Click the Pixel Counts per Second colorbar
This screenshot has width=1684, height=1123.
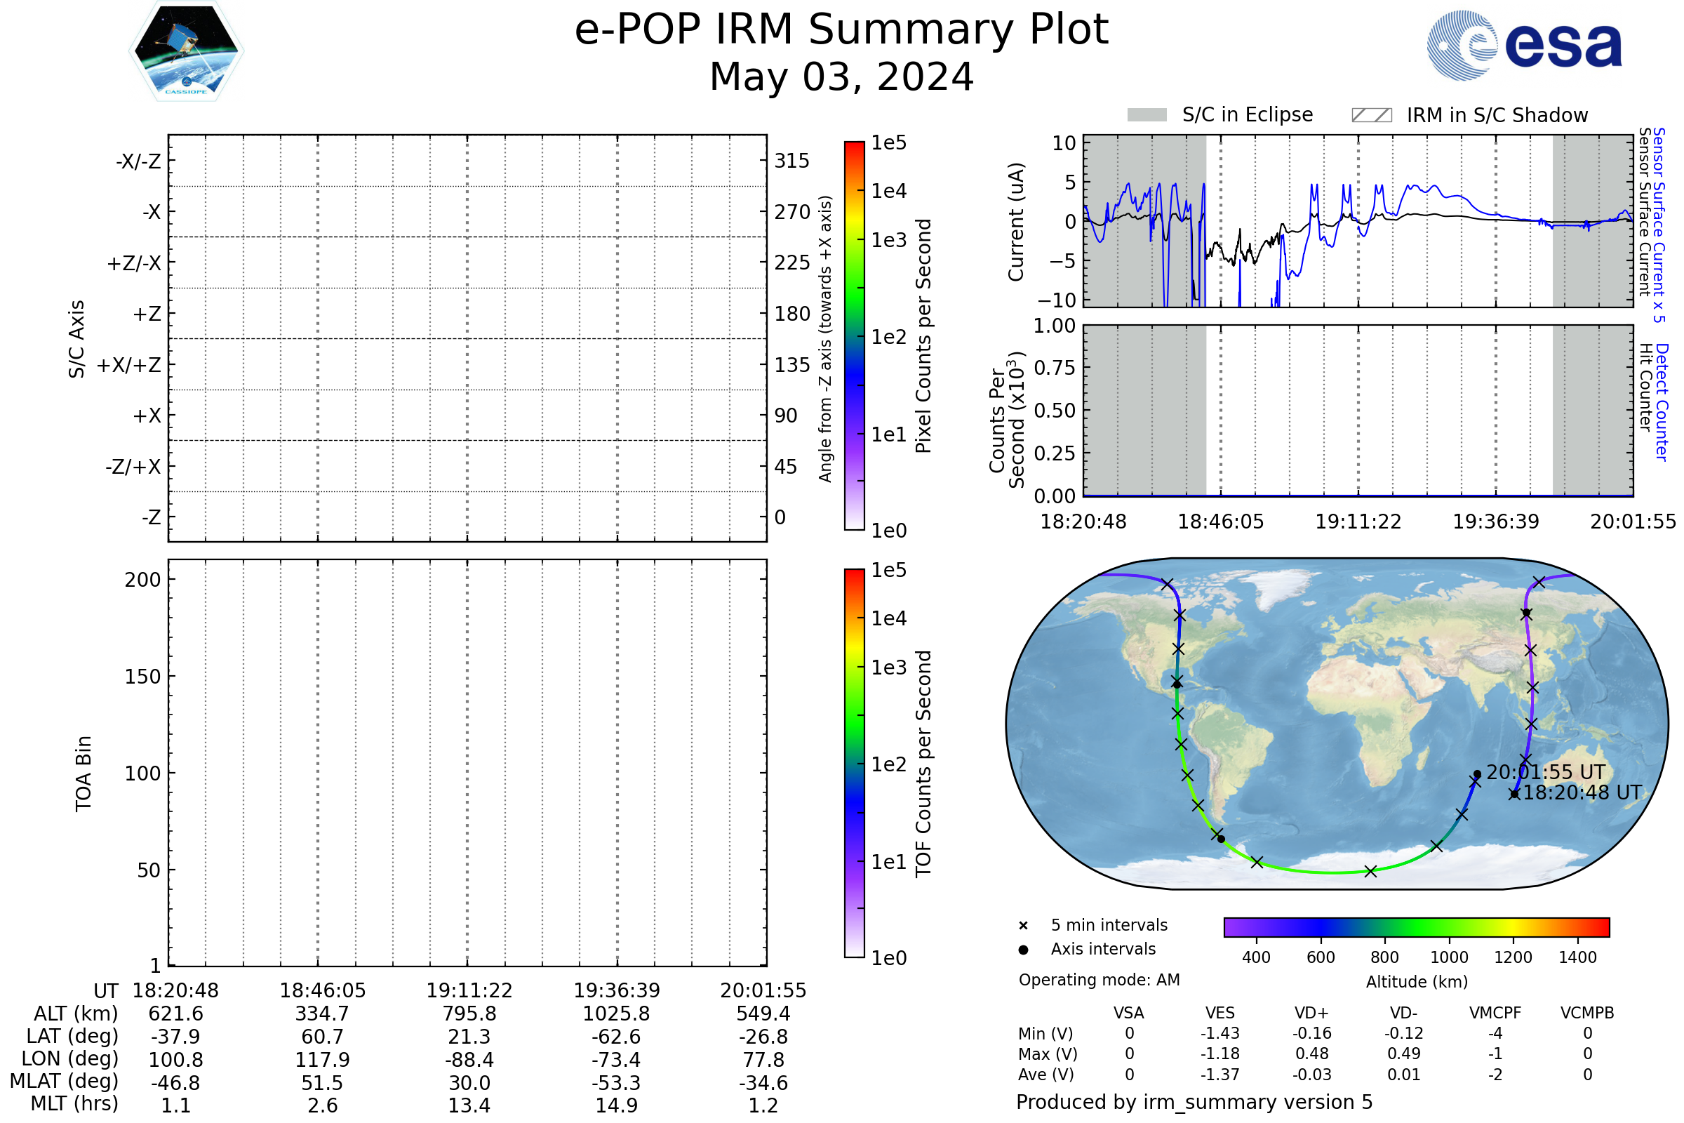point(854,336)
